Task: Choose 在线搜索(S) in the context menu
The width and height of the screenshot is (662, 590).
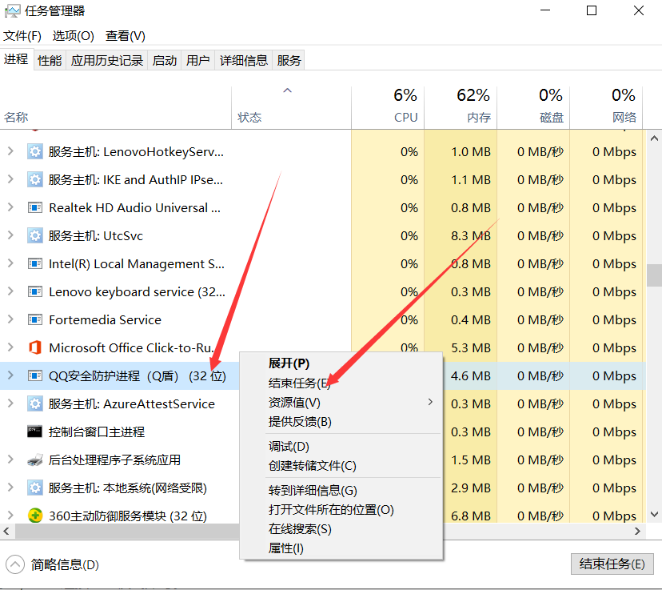Action: point(341,528)
